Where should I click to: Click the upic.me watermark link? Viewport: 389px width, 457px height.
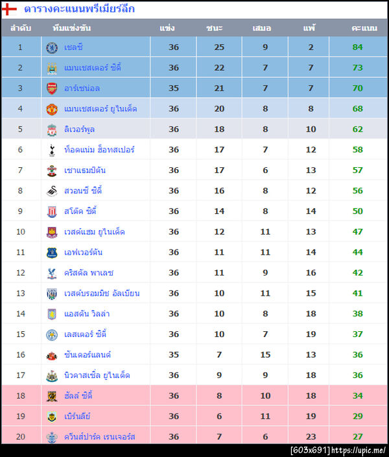pyautogui.click(x=360, y=450)
